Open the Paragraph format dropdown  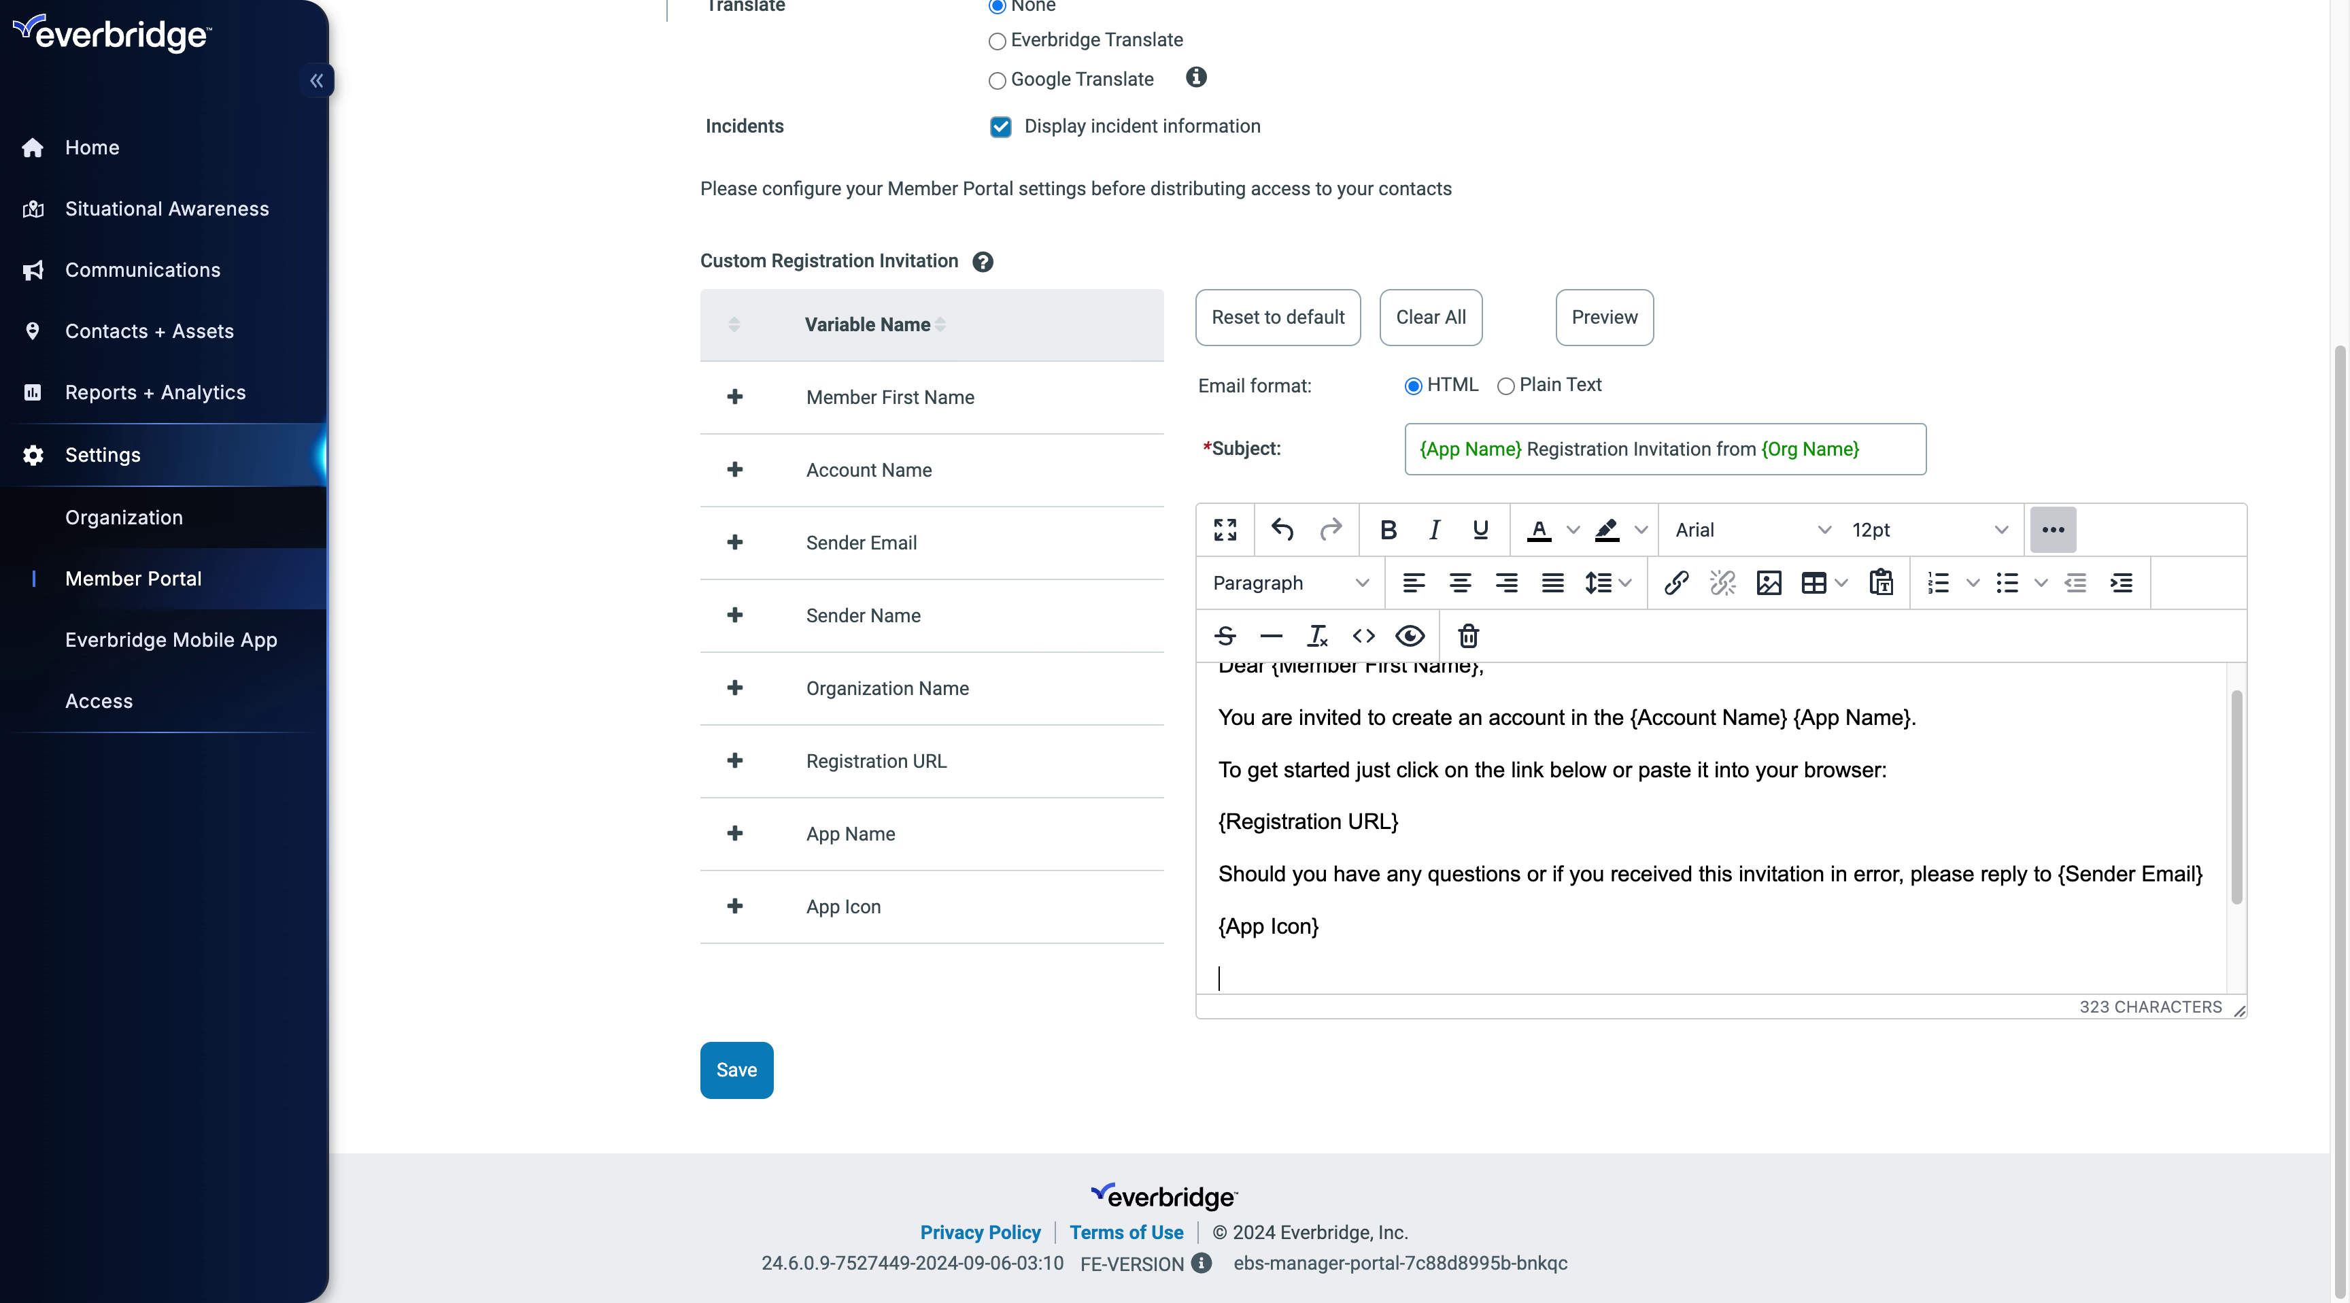click(1290, 583)
